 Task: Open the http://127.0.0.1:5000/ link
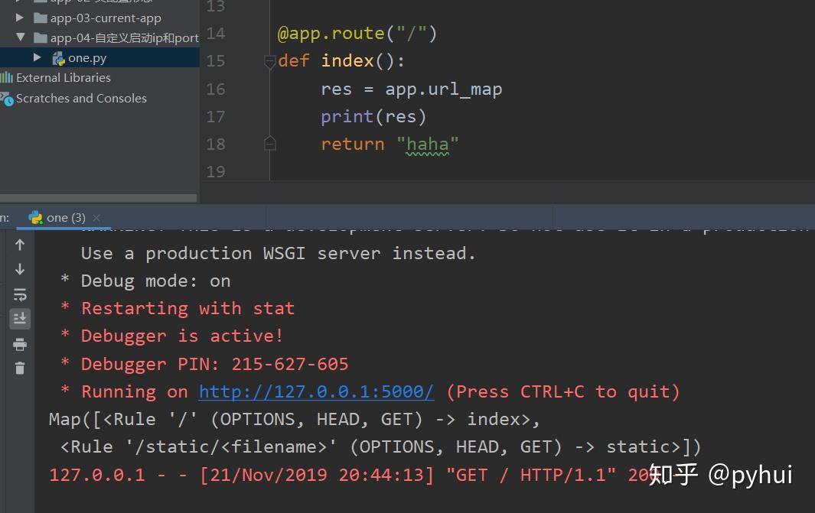tap(316, 391)
